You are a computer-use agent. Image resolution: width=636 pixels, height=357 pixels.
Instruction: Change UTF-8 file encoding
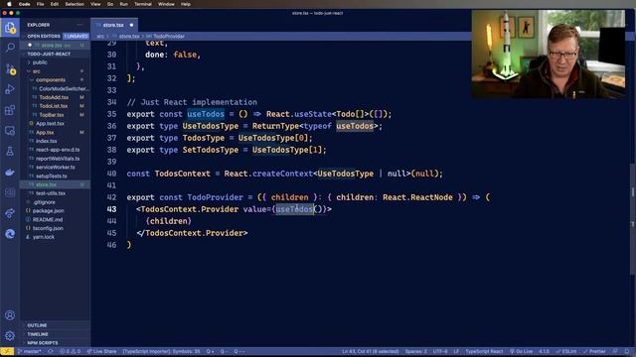(440, 351)
